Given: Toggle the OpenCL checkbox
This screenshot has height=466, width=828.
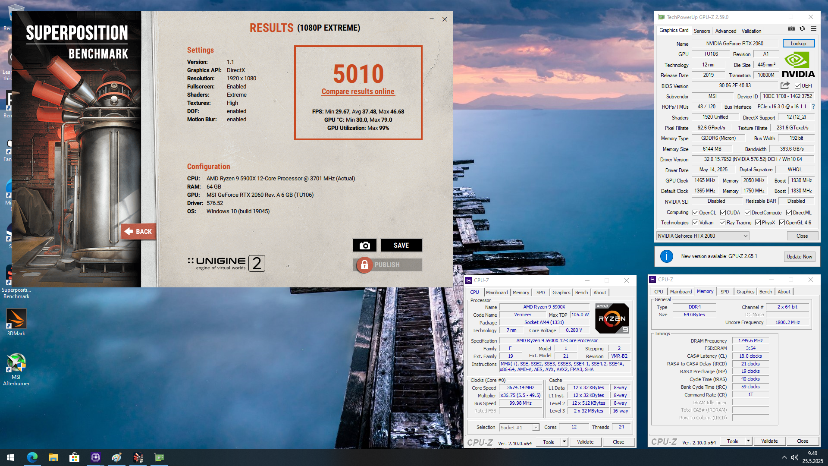Looking at the screenshot, I should 695,213.
